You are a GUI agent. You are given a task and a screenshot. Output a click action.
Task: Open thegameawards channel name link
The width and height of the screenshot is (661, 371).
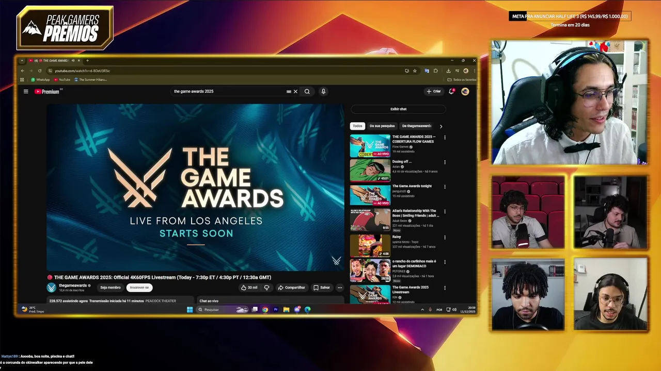[x=73, y=285]
